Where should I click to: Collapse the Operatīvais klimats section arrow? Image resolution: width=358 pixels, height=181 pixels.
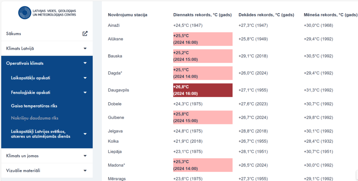[85, 63]
